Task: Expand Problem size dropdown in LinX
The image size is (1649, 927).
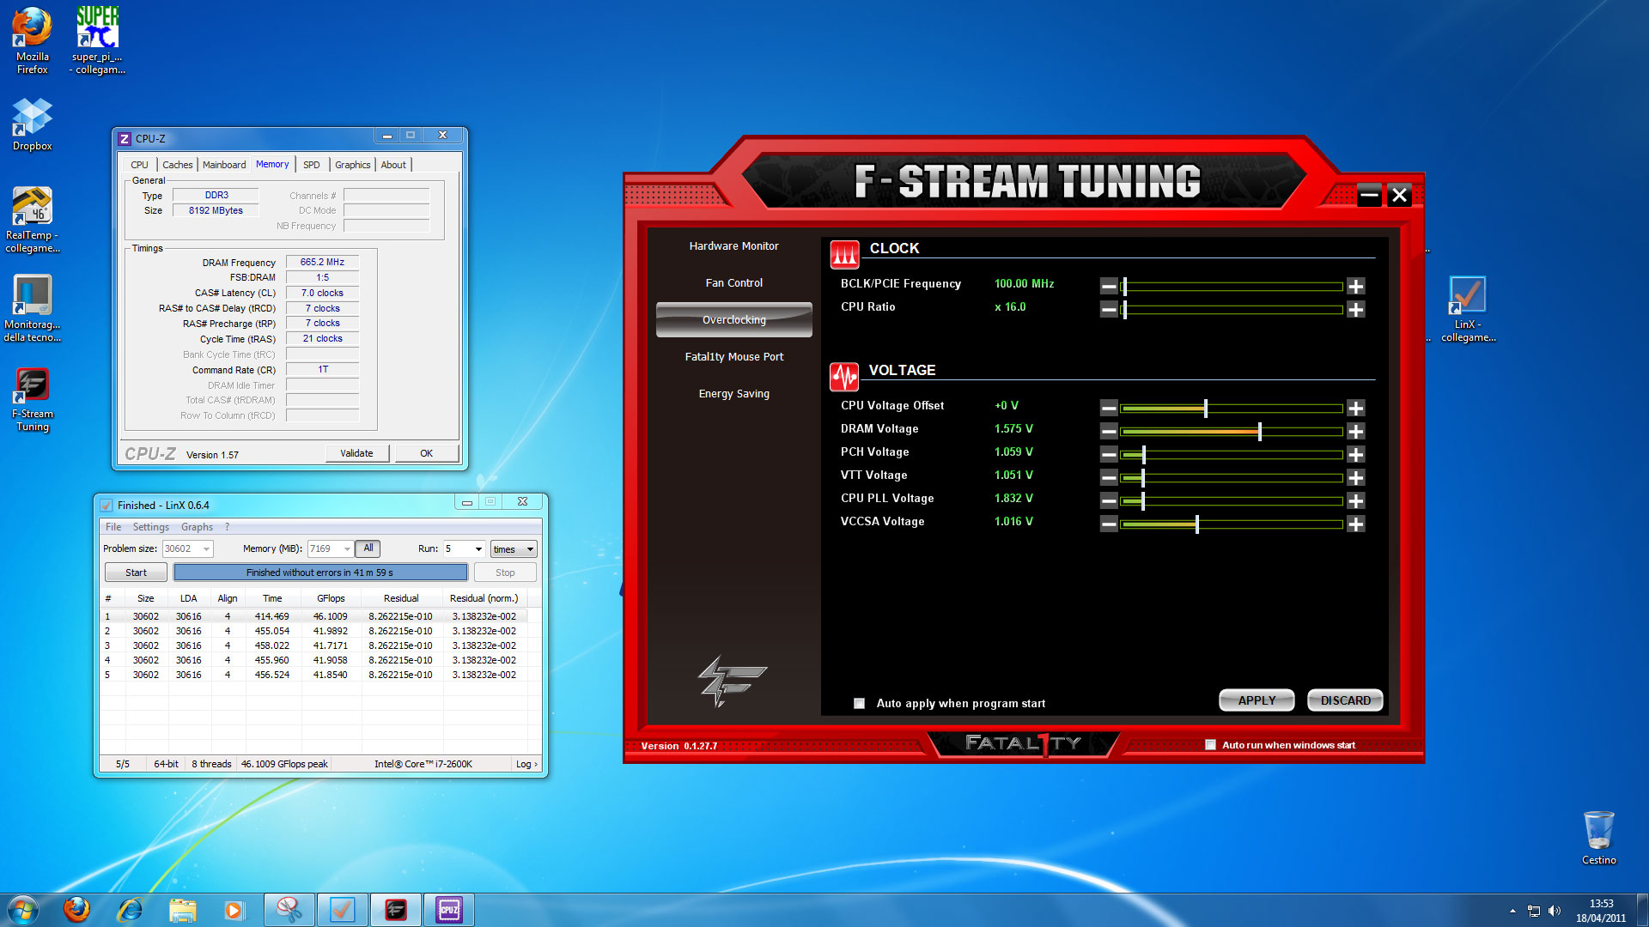Action: (206, 549)
